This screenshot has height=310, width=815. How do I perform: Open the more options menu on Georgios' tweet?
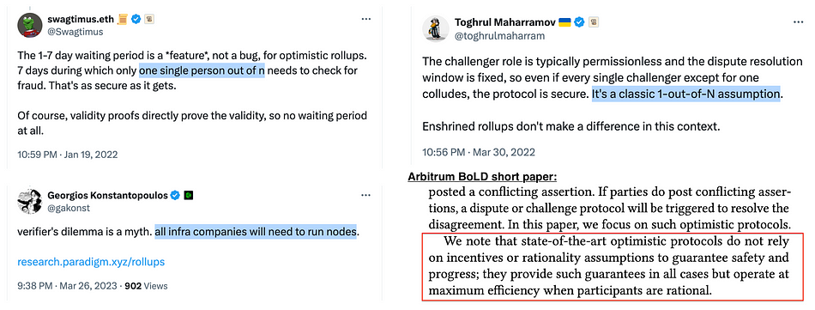(x=366, y=195)
